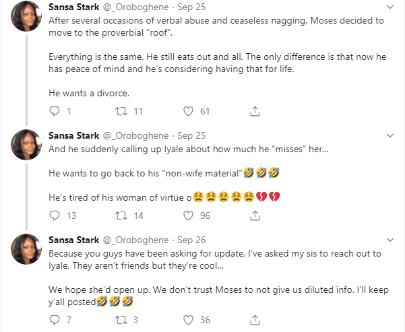Share the "non-wife material" tweet
The image size is (405, 332).
point(255,215)
